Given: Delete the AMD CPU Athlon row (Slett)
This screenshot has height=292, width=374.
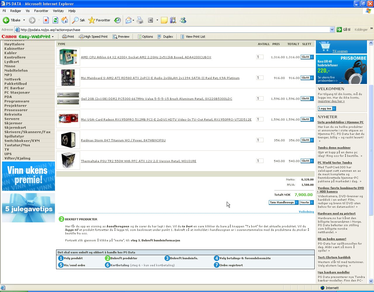Looking at the screenshot, I should click(307, 57).
